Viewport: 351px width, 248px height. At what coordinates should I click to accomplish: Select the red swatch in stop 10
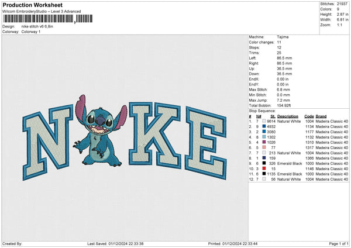tap(264, 168)
